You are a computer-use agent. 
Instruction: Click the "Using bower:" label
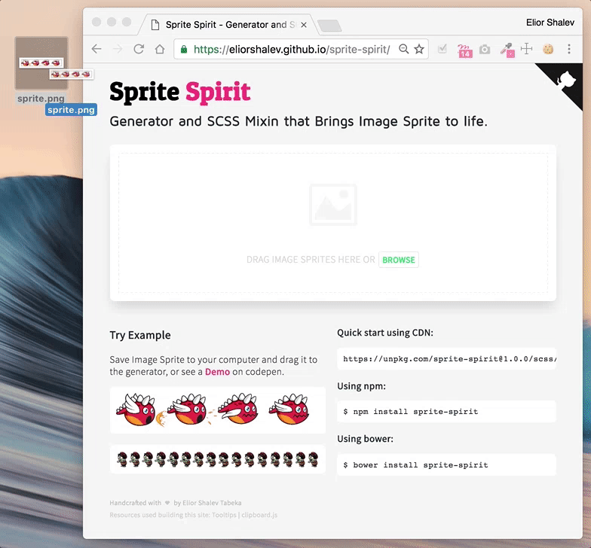tap(365, 439)
